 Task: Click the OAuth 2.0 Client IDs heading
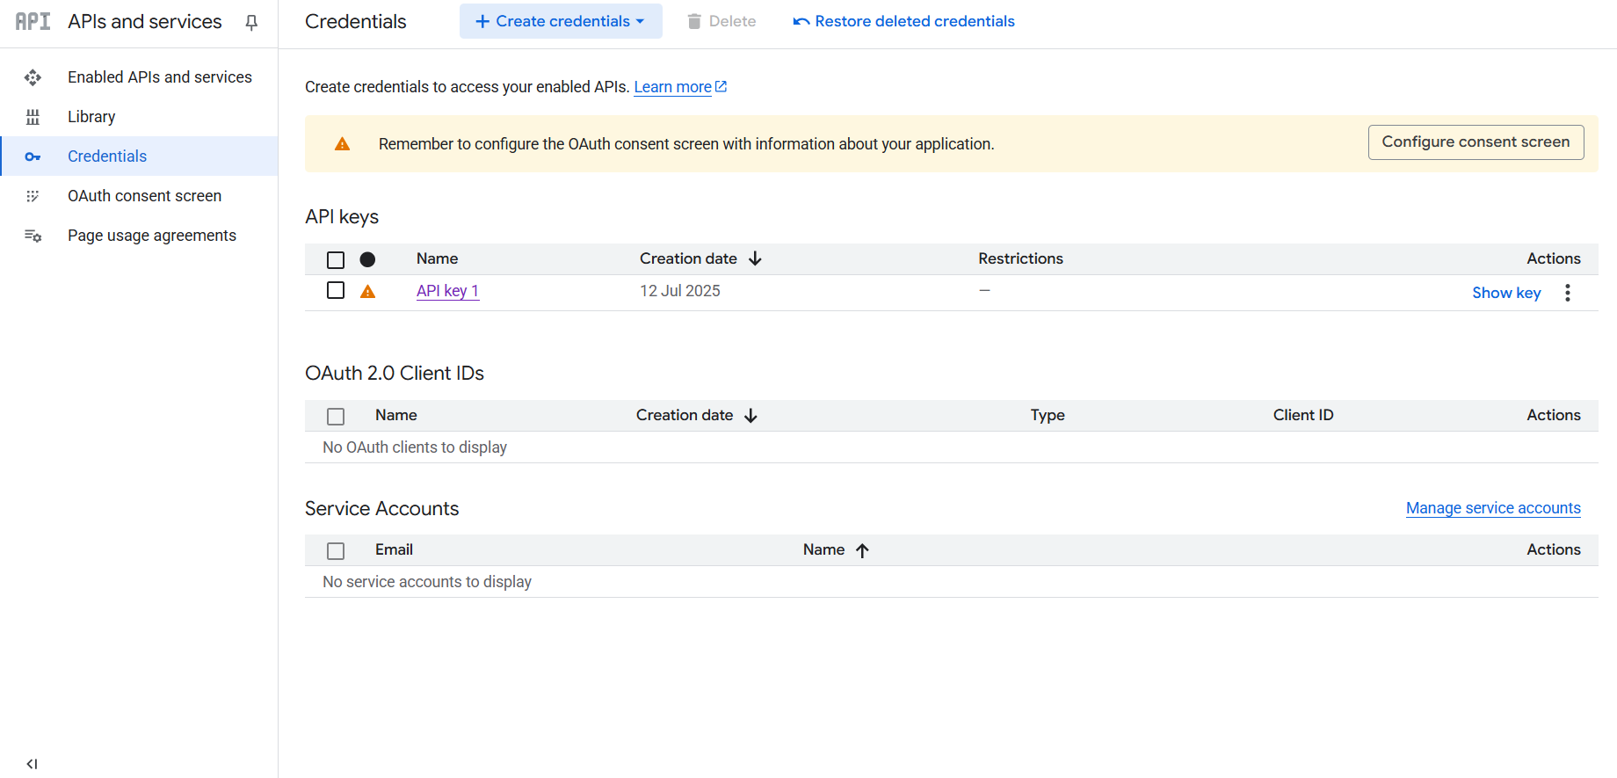click(x=395, y=373)
